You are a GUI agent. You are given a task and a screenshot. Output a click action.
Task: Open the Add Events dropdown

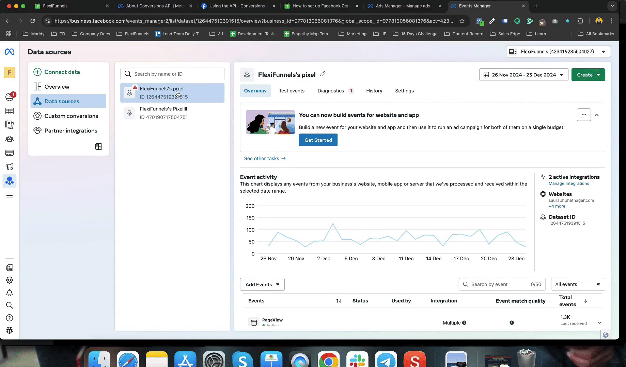(x=262, y=284)
